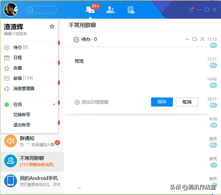Screen dimensions: 221x195
Task: Switch to the contacts tab icon
Action: 110,10
